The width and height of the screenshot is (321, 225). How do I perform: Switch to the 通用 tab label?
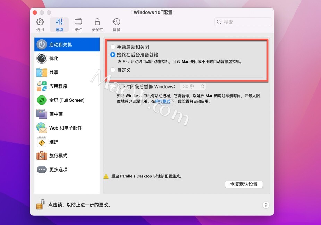pos(40,30)
